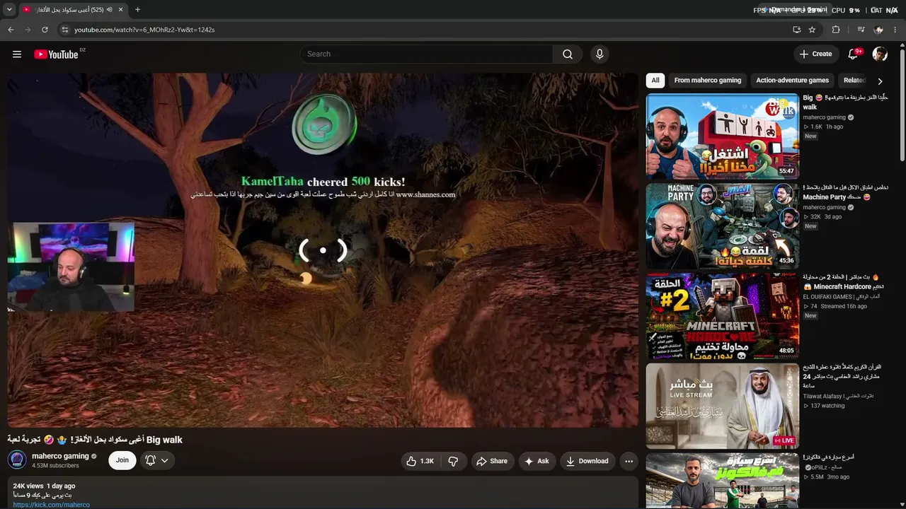The height and width of the screenshot is (509, 906).
Task: Click the Download button
Action: [587, 461]
